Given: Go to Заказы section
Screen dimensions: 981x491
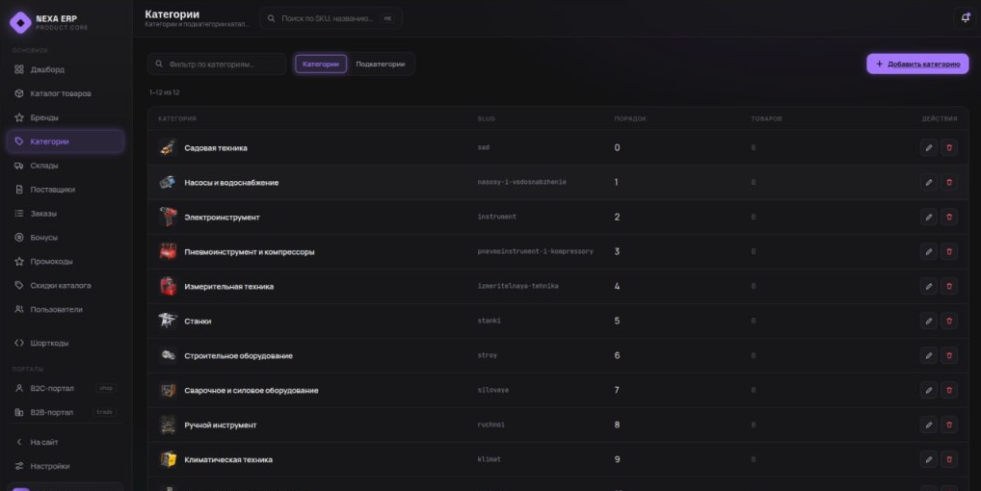Looking at the screenshot, I should [66, 214].
